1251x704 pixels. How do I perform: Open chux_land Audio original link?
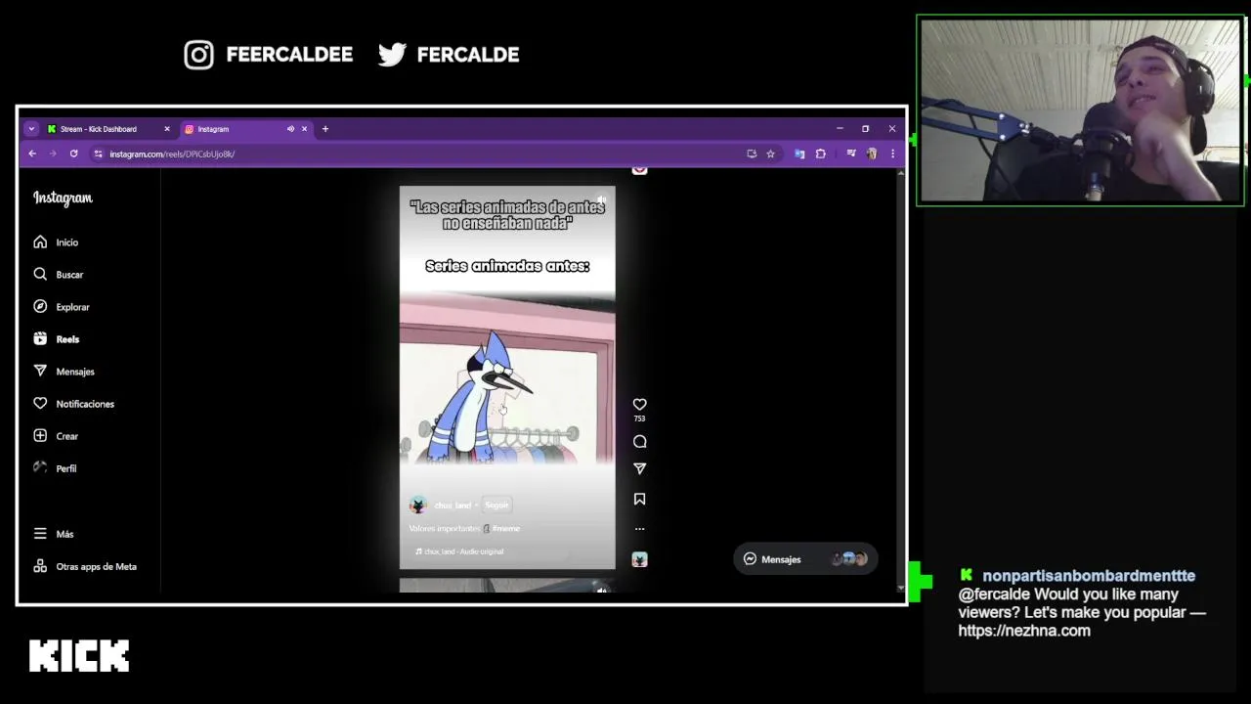pyautogui.click(x=459, y=551)
